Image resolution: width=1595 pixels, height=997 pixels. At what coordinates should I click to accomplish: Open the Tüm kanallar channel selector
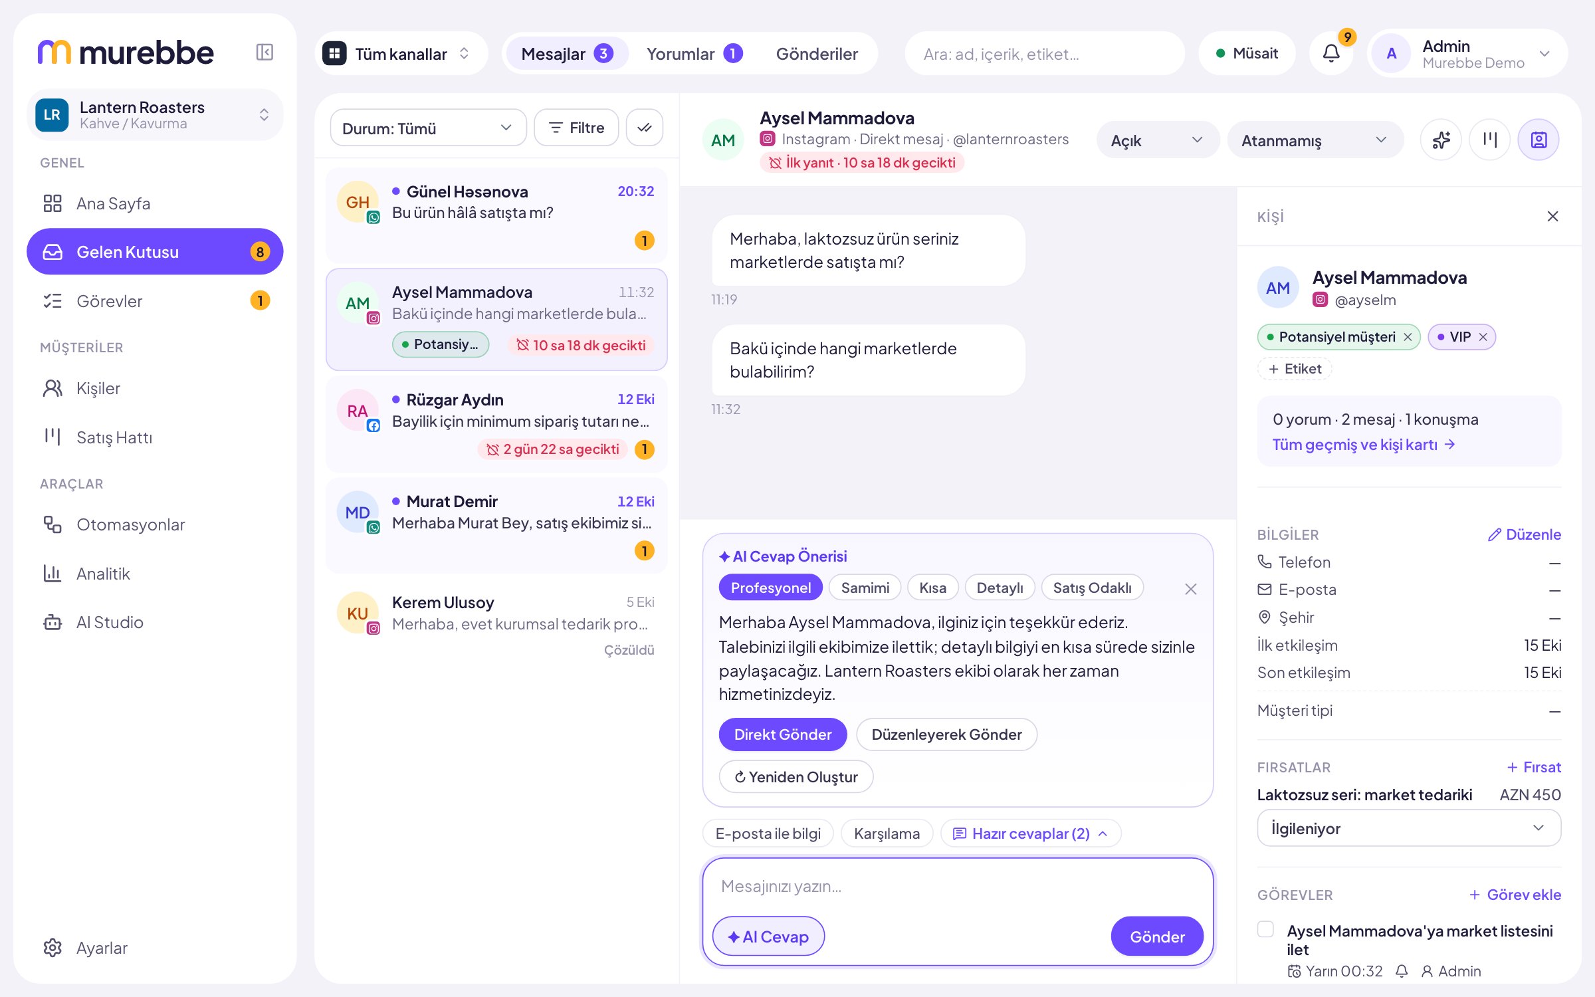point(401,53)
